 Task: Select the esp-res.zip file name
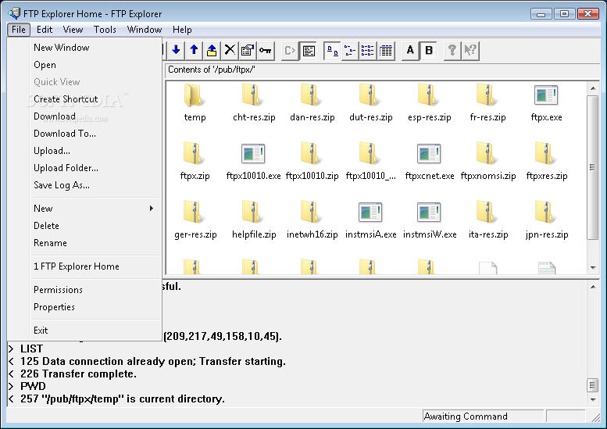430,117
